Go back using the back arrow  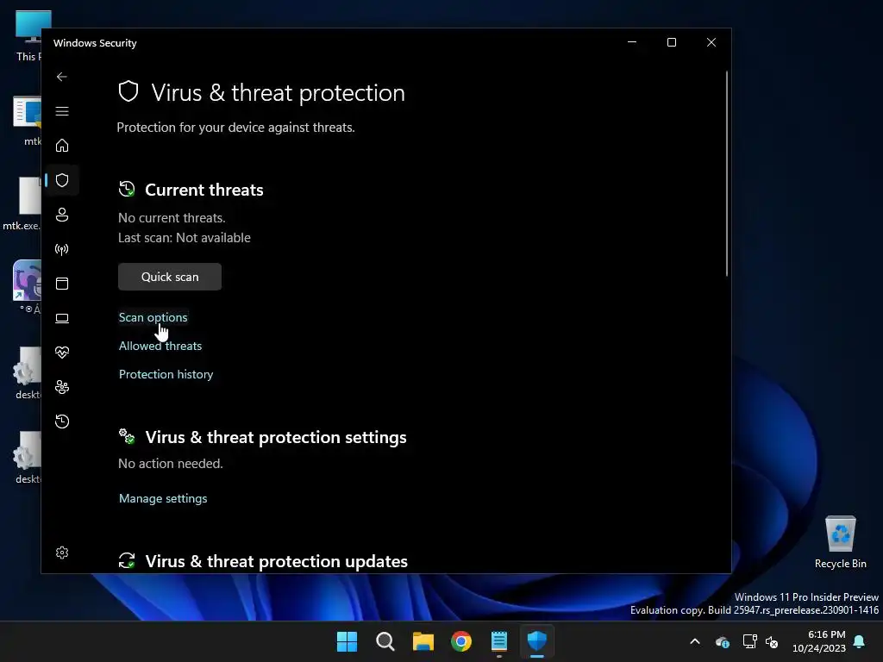tap(62, 77)
